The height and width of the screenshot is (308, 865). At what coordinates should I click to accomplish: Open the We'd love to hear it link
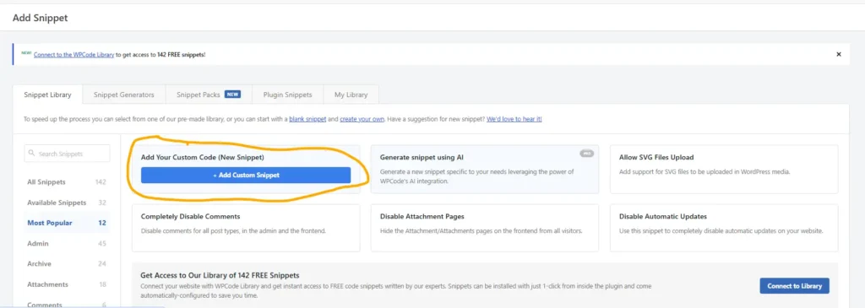pyautogui.click(x=514, y=119)
